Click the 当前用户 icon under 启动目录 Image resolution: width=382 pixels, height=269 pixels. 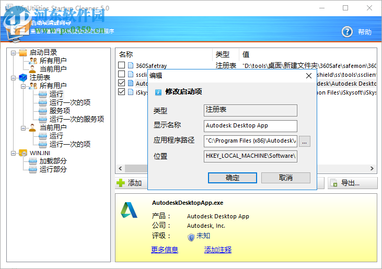(32, 69)
